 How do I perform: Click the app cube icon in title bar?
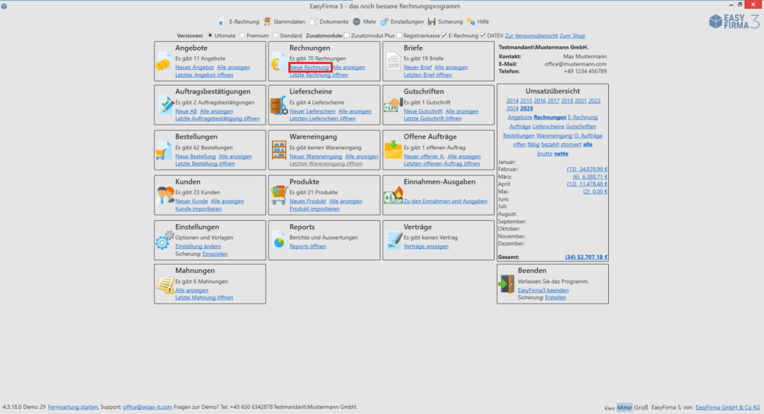pyautogui.click(x=4, y=6)
